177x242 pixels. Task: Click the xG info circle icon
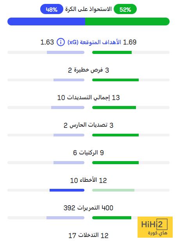(61, 42)
